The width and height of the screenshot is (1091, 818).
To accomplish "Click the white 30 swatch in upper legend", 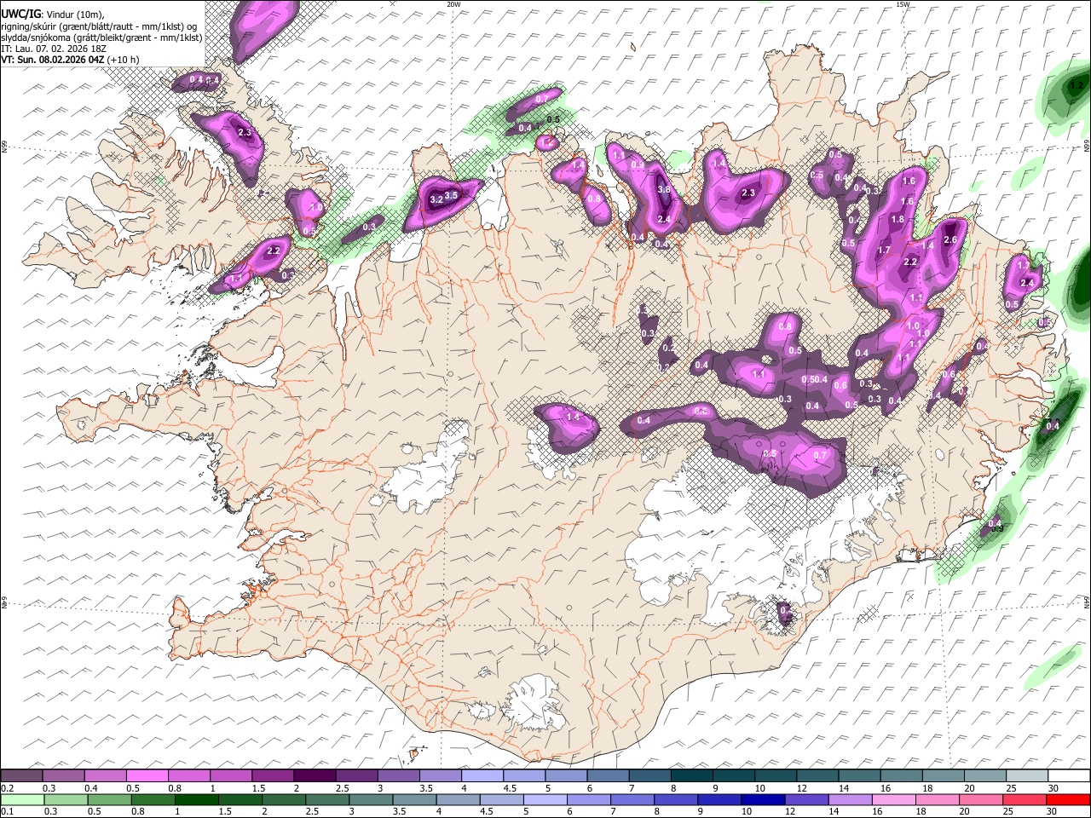I will coord(1069,776).
